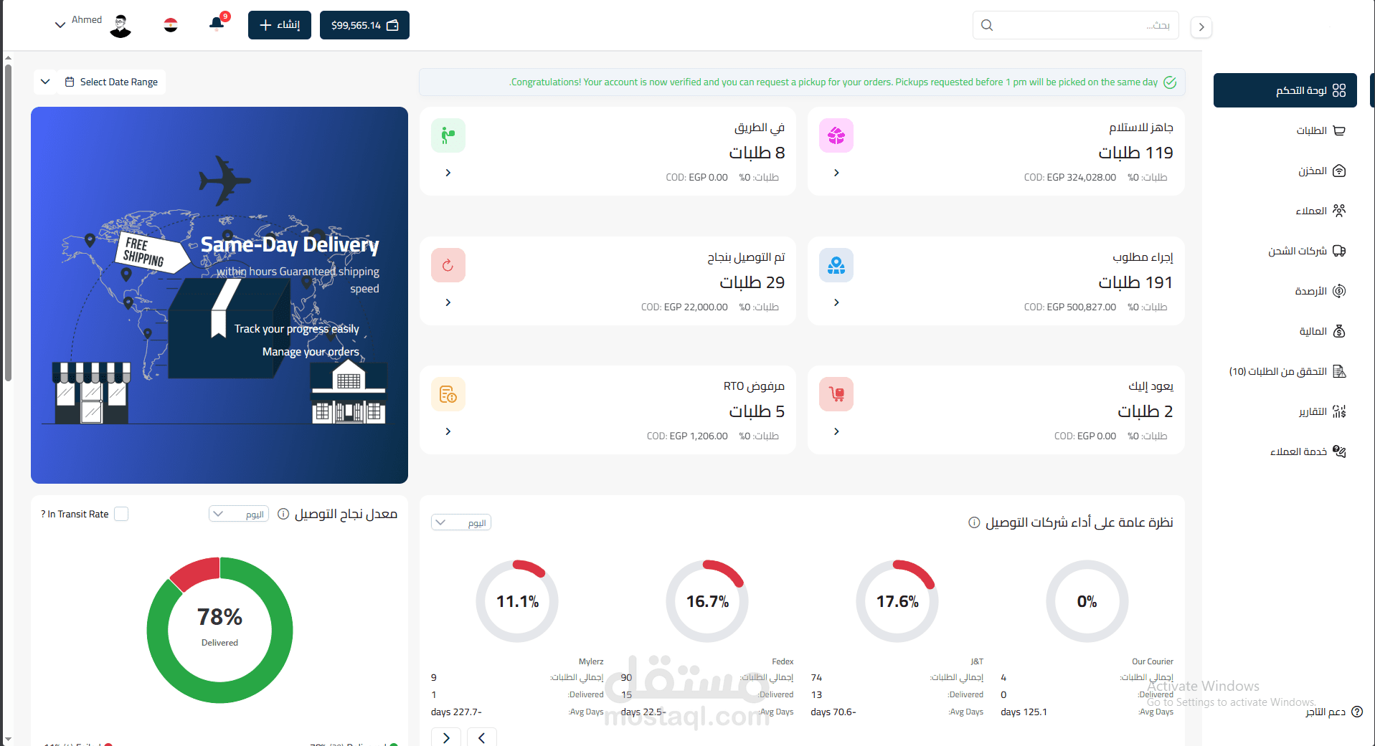Click the info icon beside معدل نجاح التوصيل
The image size is (1375, 746).
(x=283, y=514)
